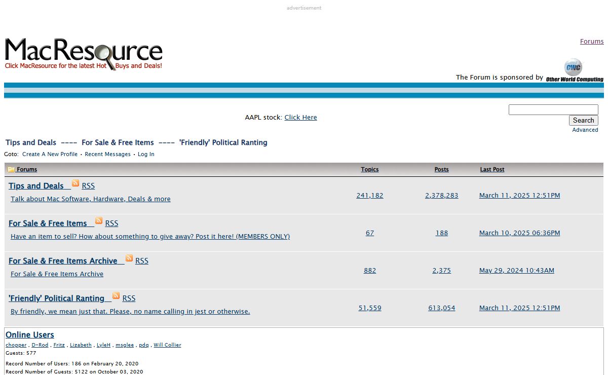The height and width of the screenshot is (375, 608).
Task: Click the RSS icon beside Tips and Deals
Action: click(75, 183)
